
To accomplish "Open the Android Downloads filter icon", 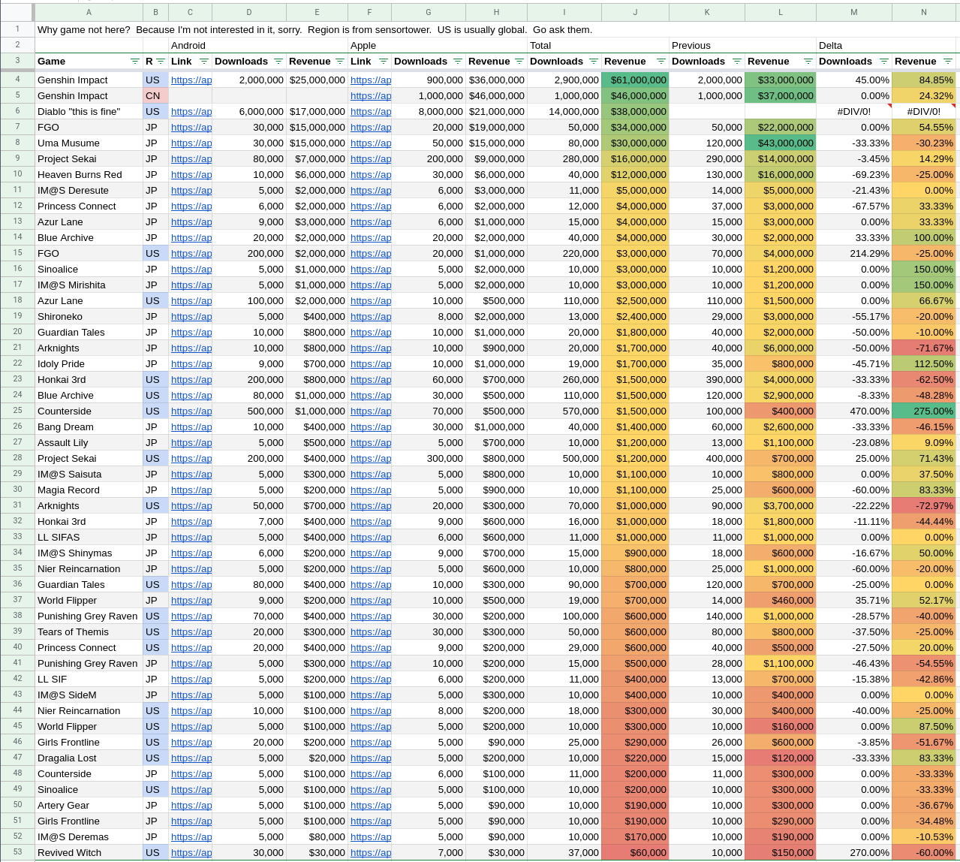I will 278,62.
